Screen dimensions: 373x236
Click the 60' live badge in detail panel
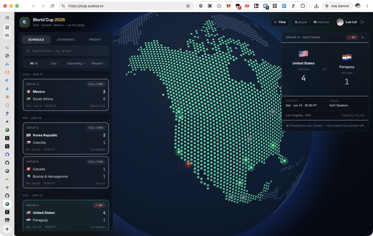click(x=352, y=37)
